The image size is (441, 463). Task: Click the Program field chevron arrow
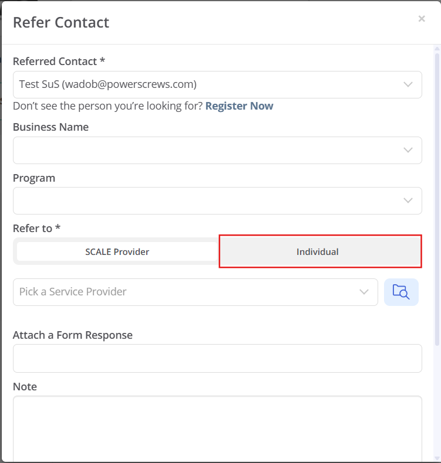click(x=408, y=200)
